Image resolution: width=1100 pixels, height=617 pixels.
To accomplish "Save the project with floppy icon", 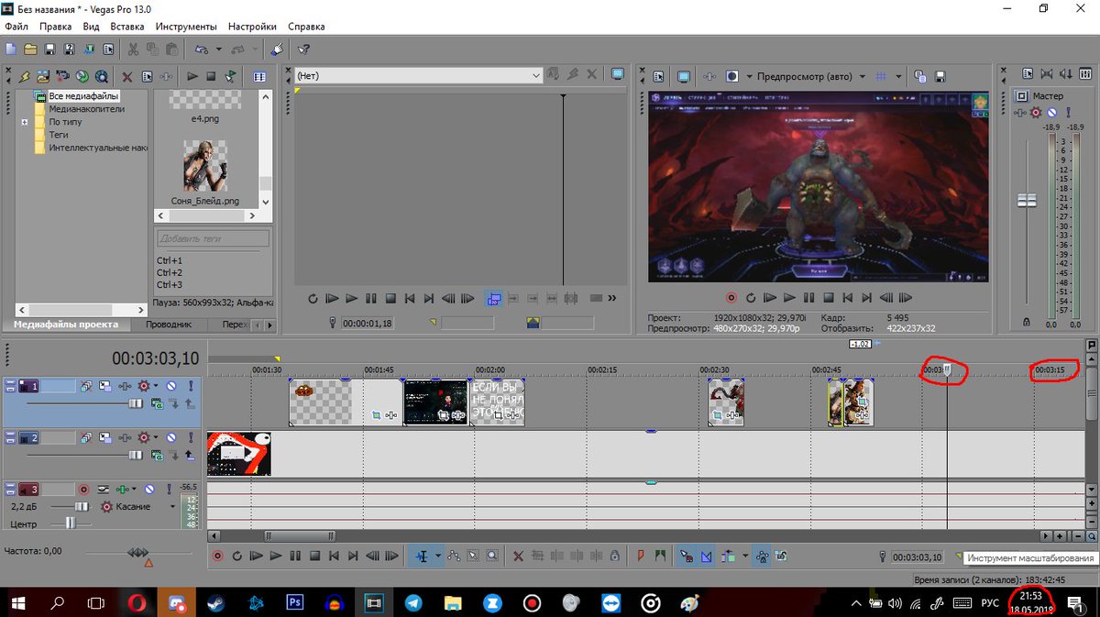I will (x=49, y=49).
